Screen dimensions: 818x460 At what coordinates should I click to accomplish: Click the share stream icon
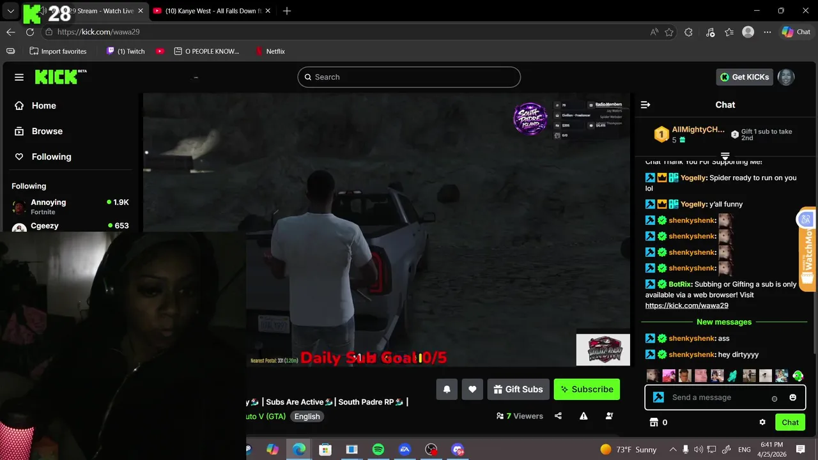pos(558,416)
